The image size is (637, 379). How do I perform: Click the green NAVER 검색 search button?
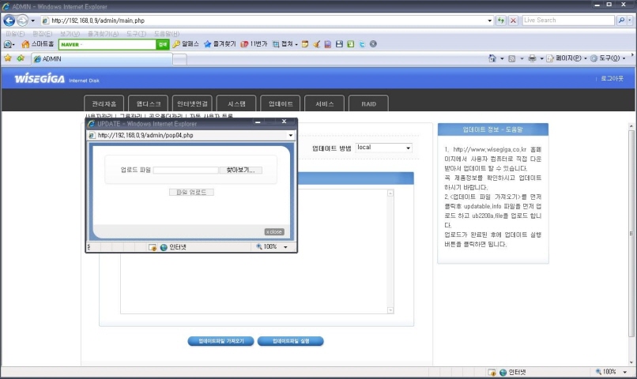pyautogui.click(x=163, y=44)
